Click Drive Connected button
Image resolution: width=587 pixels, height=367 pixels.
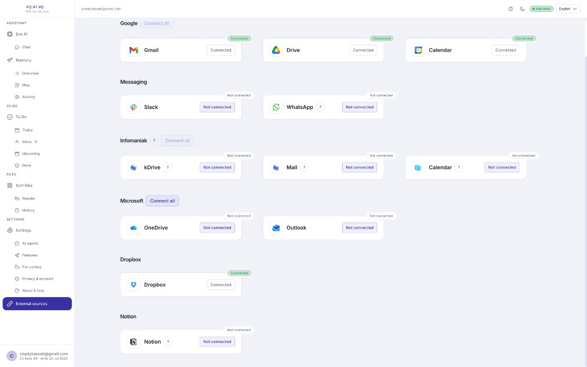(363, 50)
